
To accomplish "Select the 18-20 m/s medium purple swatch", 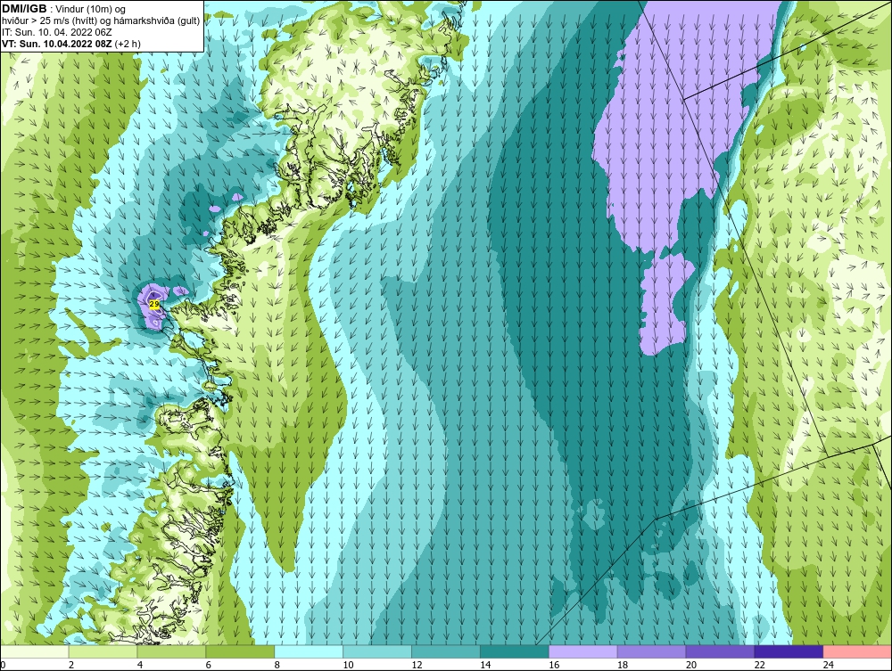I will 651,651.
